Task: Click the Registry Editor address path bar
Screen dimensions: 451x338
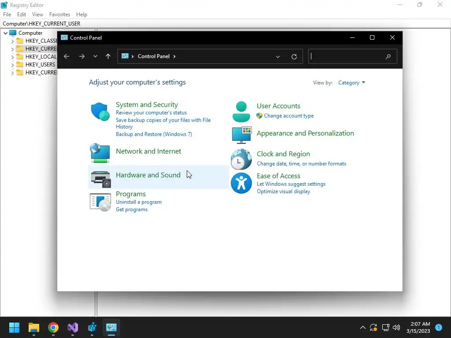Action: click(225, 24)
